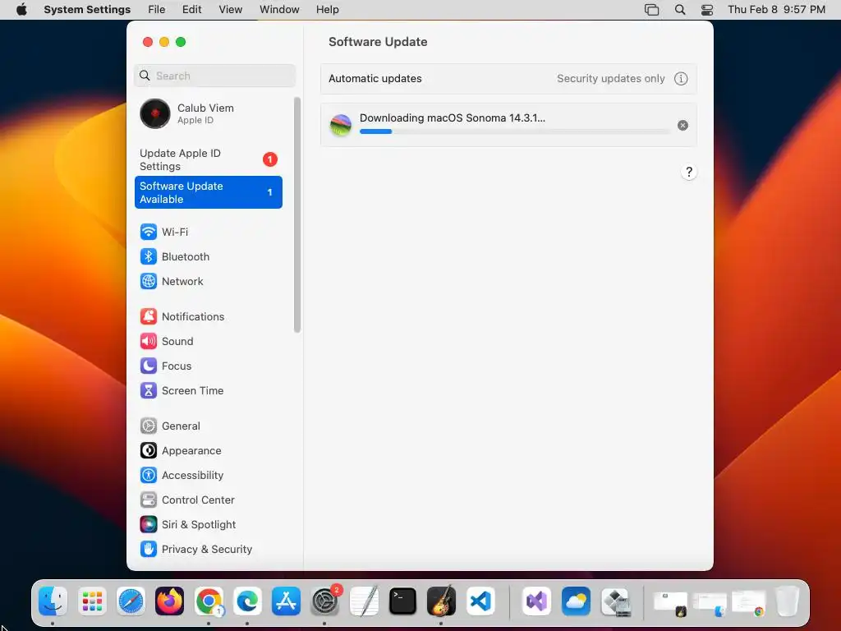Image resolution: width=841 pixels, height=631 pixels.
Task: Click the Automatic updates info icon
Action: click(x=681, y=79)
